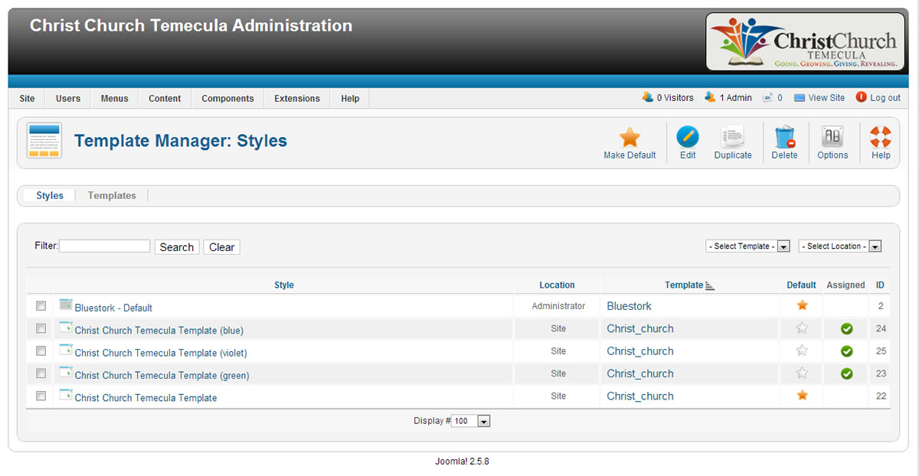The height and width of the screenshot is (476, 919).
Task: Click preview icon beside blue template style
Action: tap(66, 328)
